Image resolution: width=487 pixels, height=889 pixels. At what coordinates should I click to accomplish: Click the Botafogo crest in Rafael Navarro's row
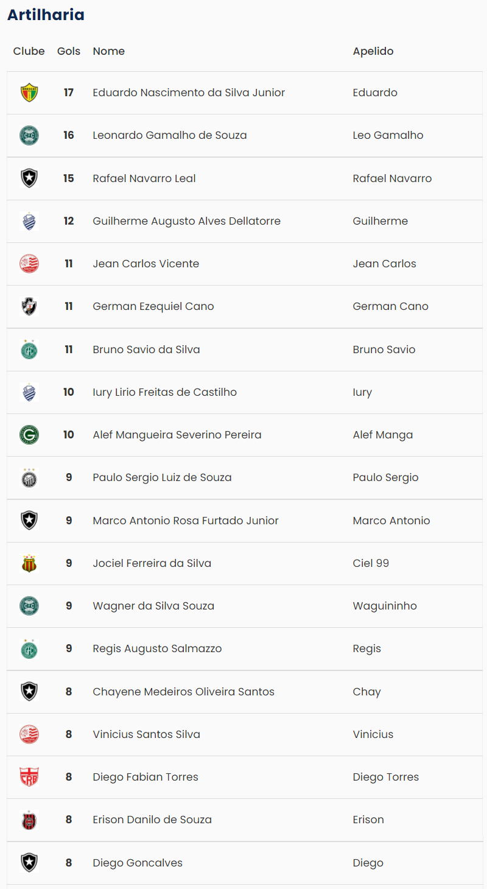29,178
